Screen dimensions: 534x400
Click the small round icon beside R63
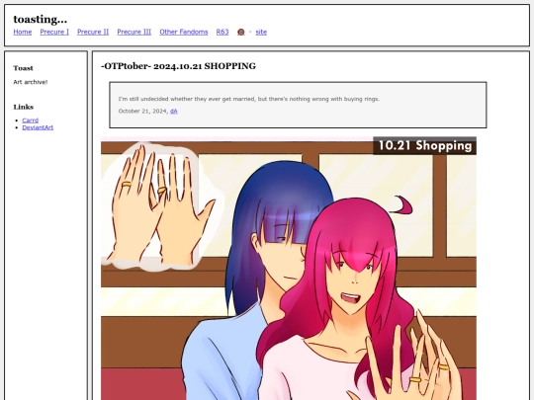tap(240, 32)
